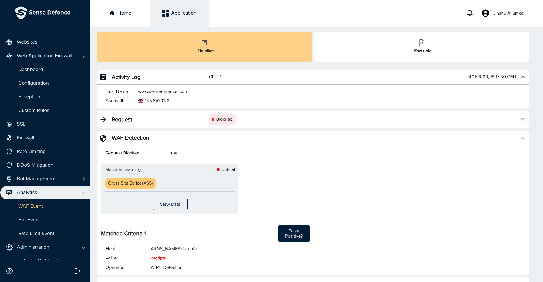This screenshot has width=543, height=282.
Task: Open Bot Management via robot icon
Action: point(9,179)
